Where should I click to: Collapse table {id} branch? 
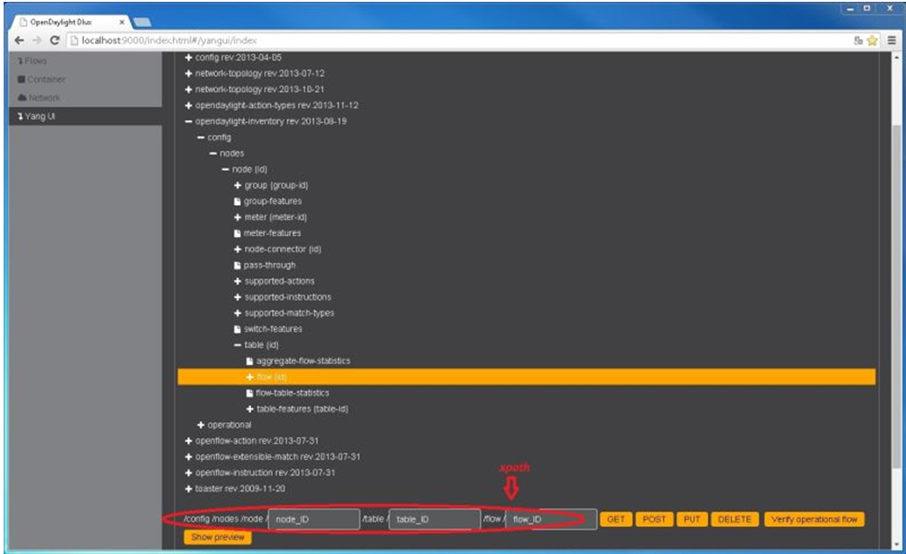pos(238,345)
